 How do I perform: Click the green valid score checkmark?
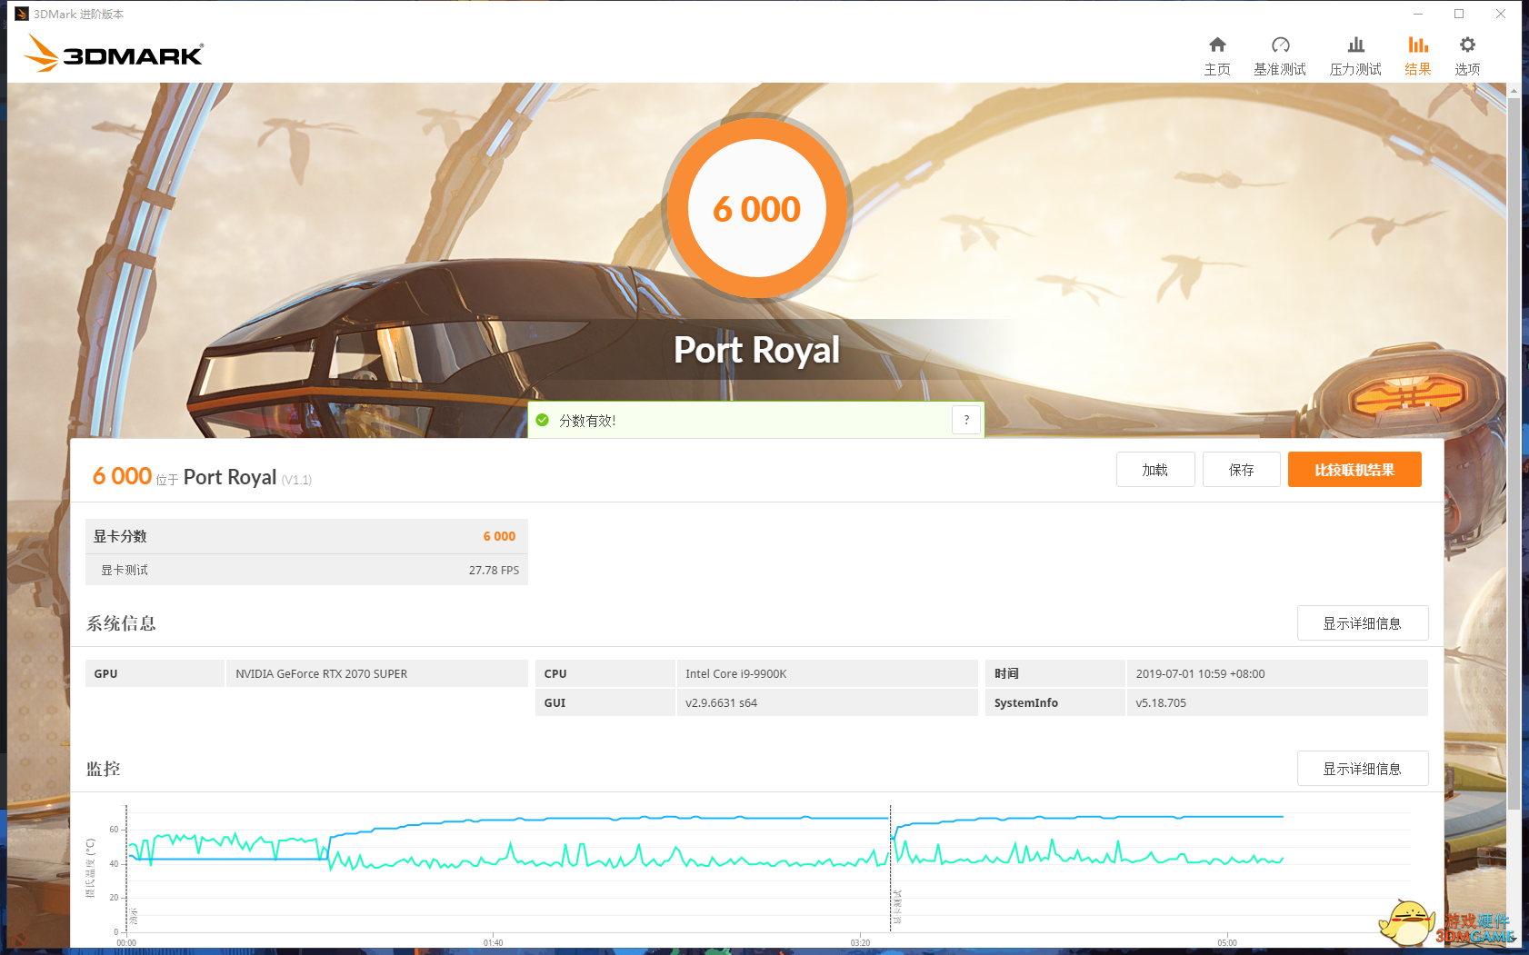click(x=543, y=420)
